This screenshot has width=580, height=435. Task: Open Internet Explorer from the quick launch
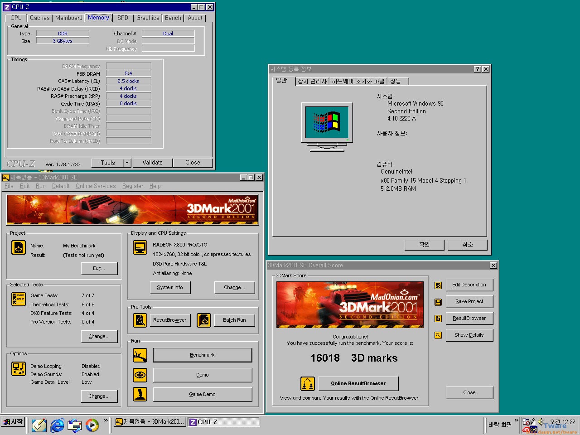pyautogui.click(x=57, y=425)
